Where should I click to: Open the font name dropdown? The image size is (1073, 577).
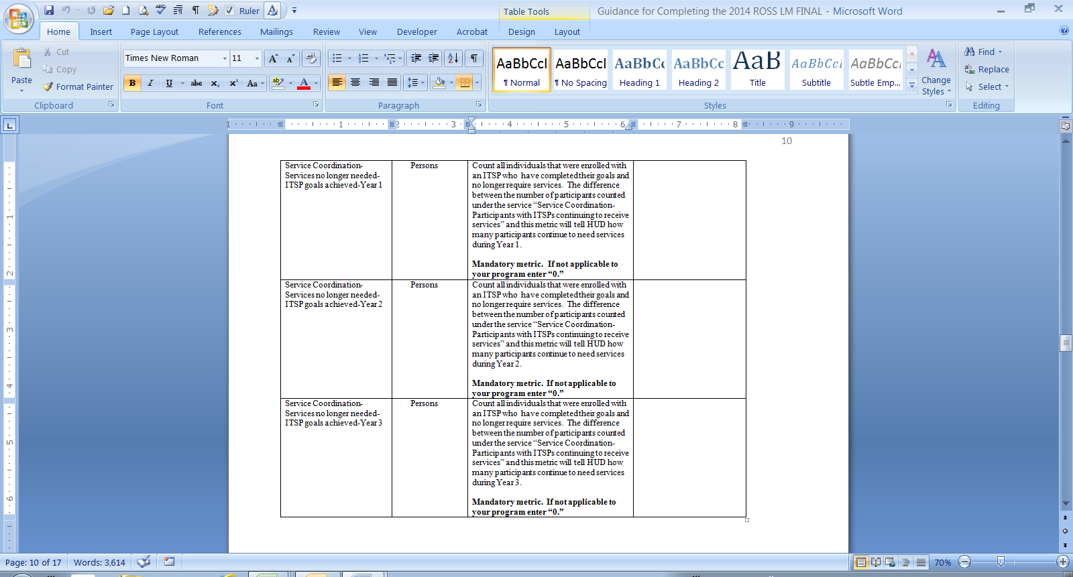tap(225, 58)
